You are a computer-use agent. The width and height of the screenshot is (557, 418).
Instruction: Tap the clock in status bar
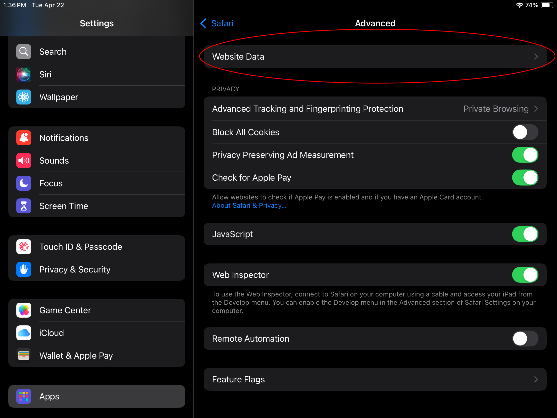click(x=14, y=5)
